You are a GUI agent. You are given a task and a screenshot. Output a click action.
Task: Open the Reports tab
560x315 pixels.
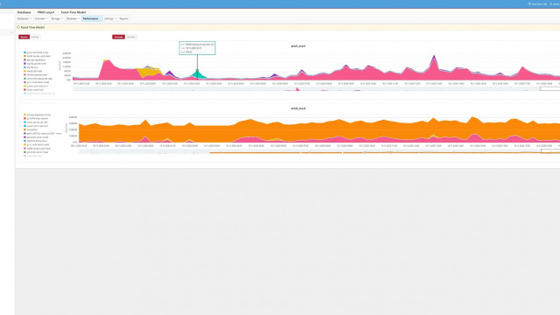point(123,18)
